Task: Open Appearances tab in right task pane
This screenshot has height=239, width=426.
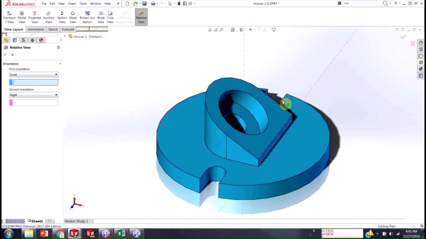Action: 421,69
